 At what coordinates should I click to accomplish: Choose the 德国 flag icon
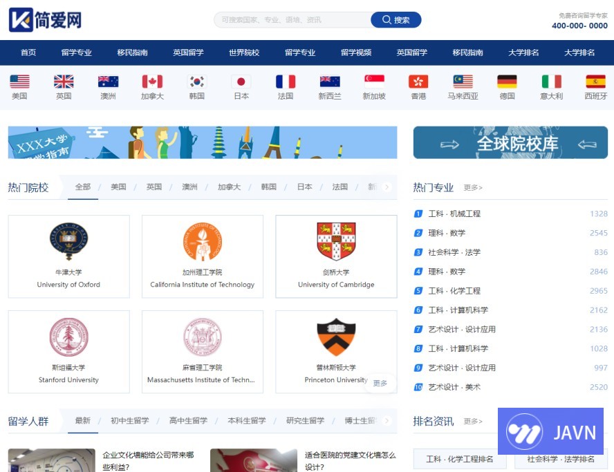[507, 82]
